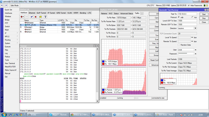Enable the Random Data checkbox
This screenshot has height=117, width=209.
click(x=179, y=45)
